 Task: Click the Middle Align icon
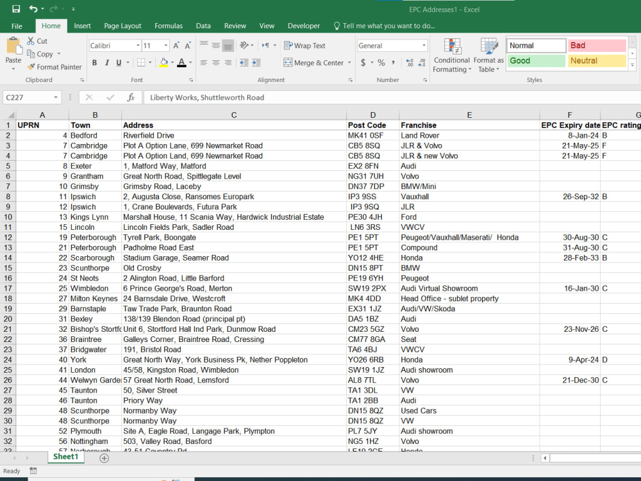(215, 45)
